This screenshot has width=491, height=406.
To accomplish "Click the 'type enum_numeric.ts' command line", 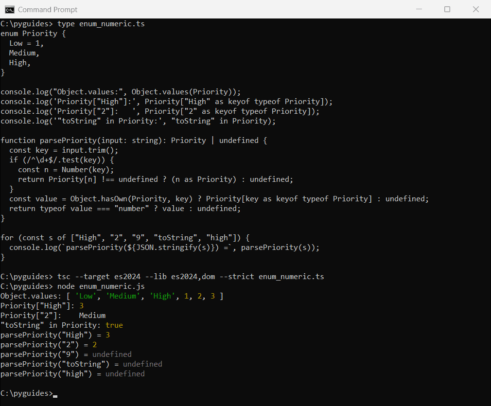I will point(72,24).
